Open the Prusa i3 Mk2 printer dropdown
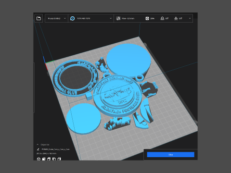Screen dimensions: 231x173 coord(56,18)
